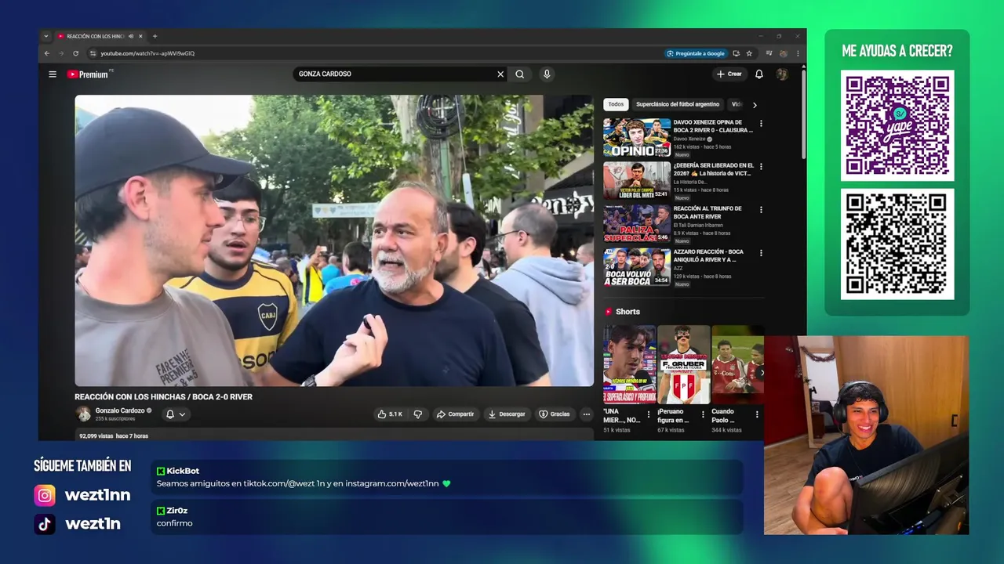Open options for 'UNA MIER... short

click(649, 414)
